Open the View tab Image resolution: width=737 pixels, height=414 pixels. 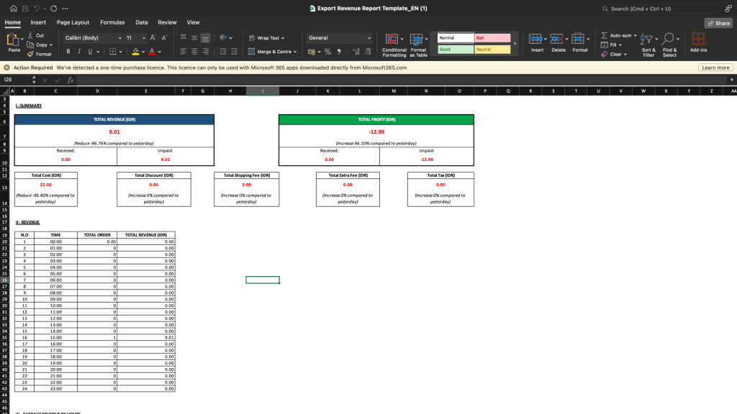(x=193, y=22)
